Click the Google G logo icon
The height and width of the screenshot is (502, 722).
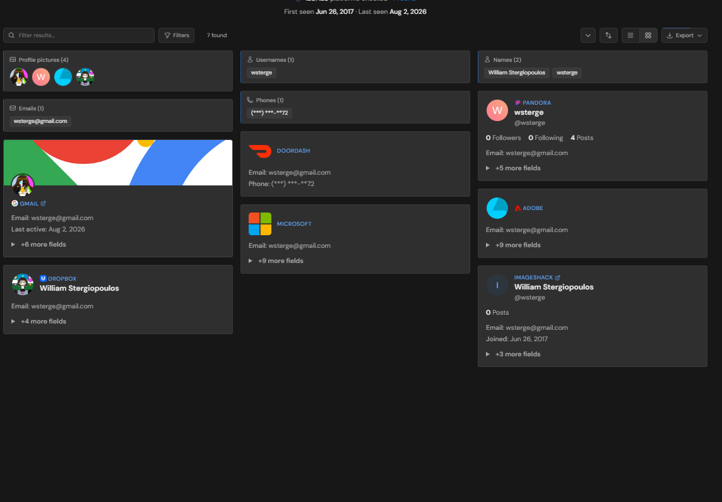tap(15, 203)
